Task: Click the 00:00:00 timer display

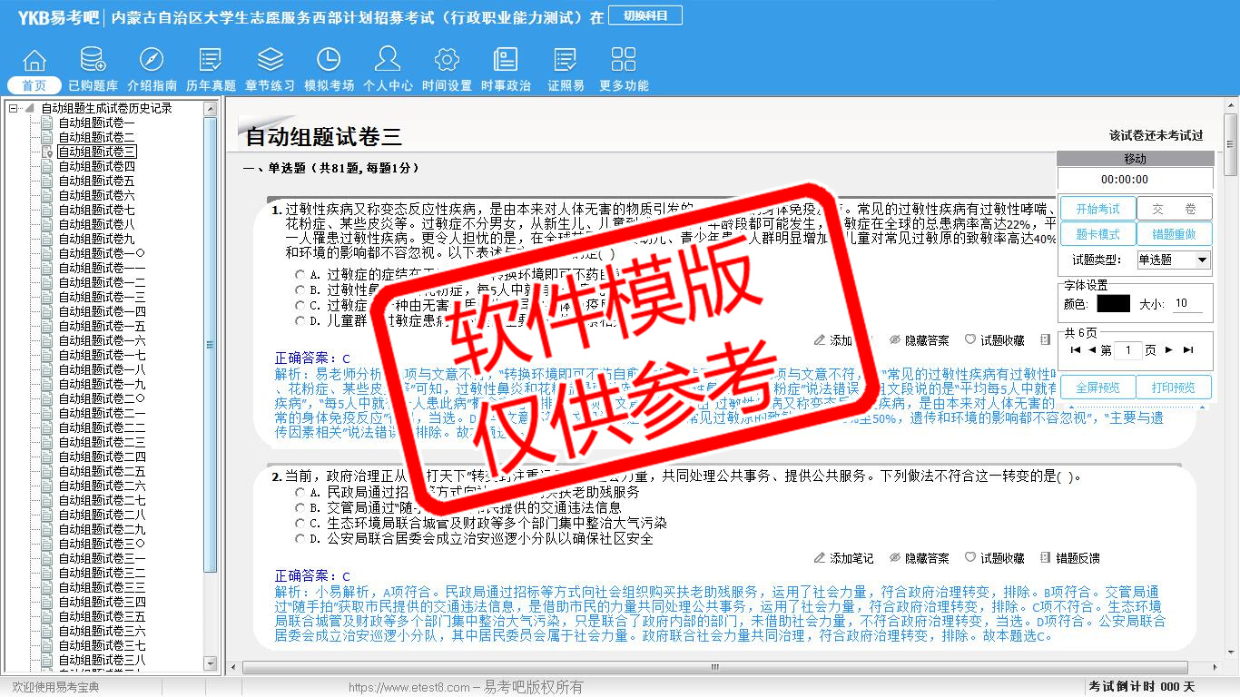Action: point(1125,180)
